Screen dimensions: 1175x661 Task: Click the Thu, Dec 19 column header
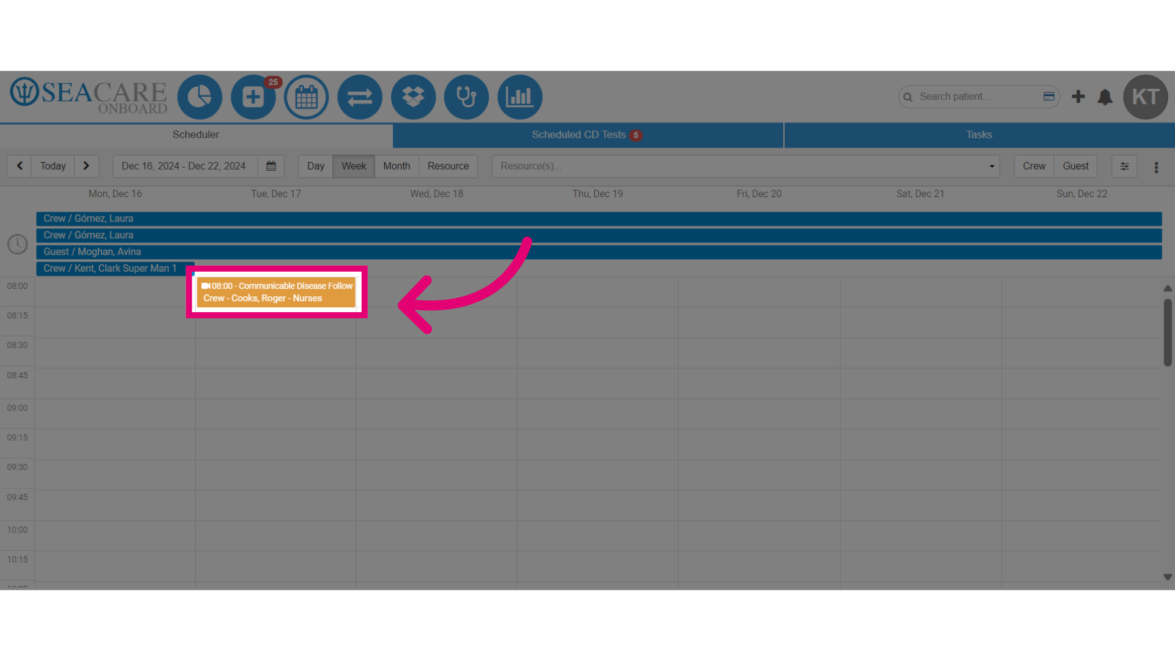598,193
